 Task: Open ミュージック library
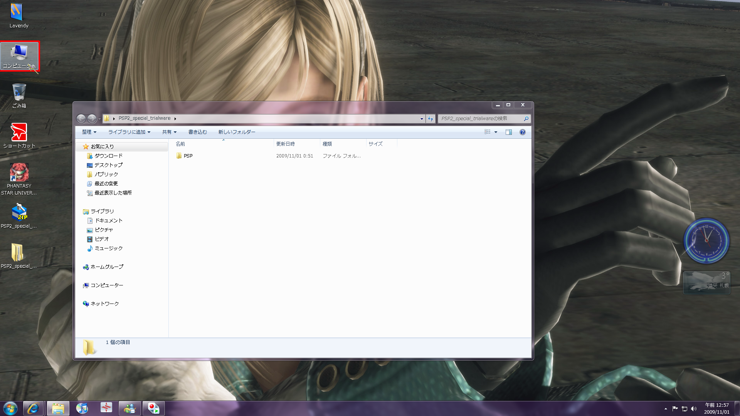coord(104,248)
